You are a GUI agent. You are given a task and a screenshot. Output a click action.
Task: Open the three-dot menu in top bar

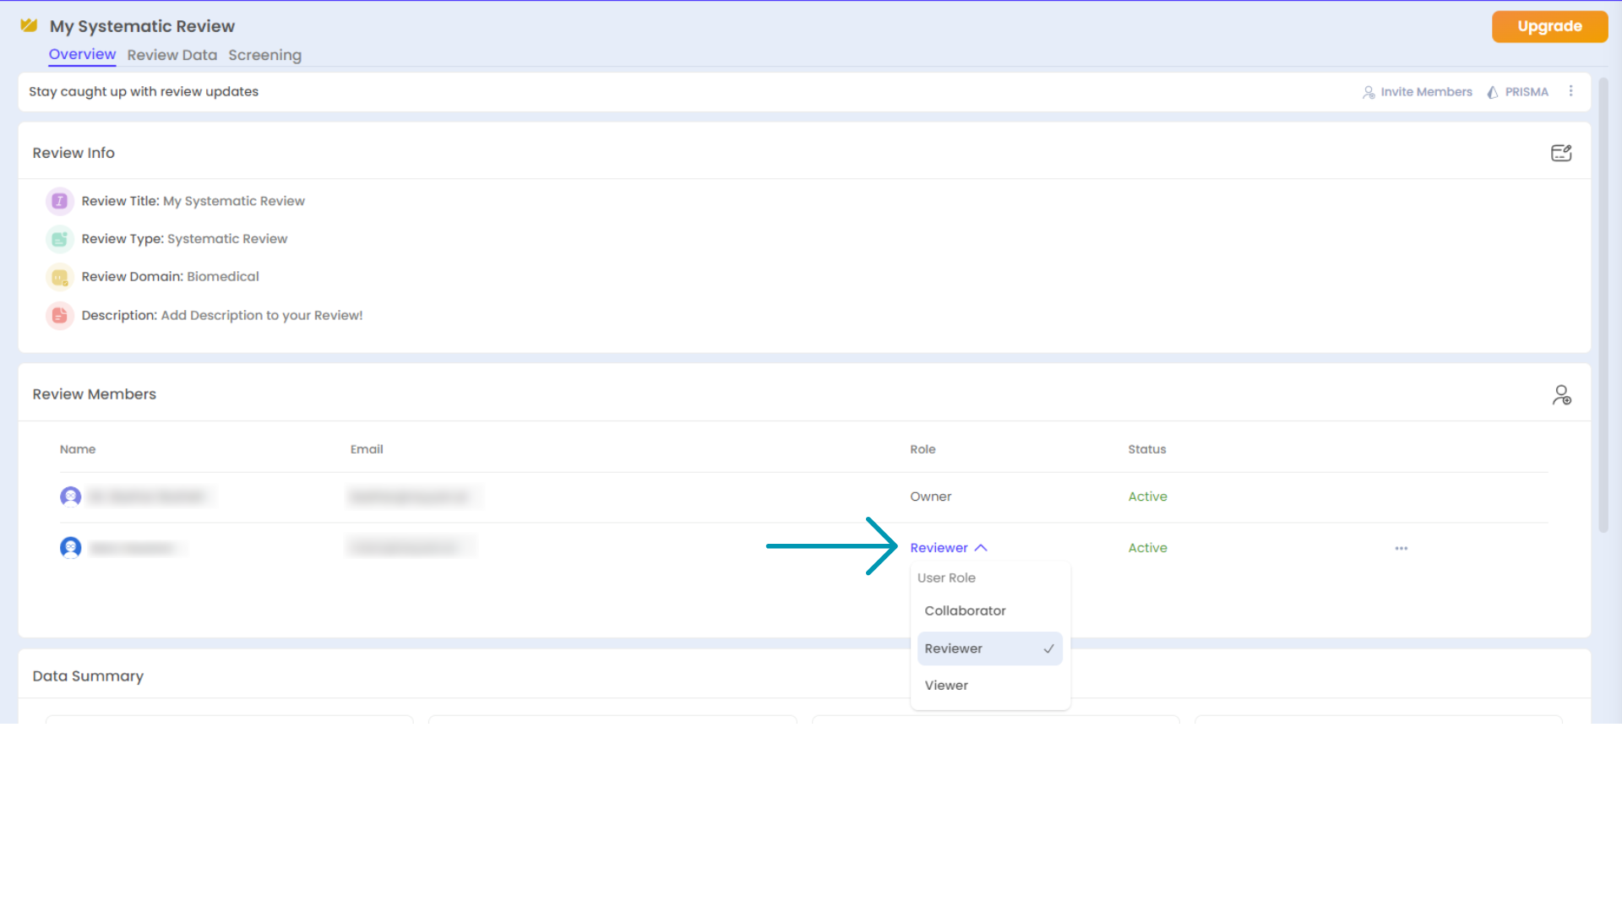[x=1570, y=91]
